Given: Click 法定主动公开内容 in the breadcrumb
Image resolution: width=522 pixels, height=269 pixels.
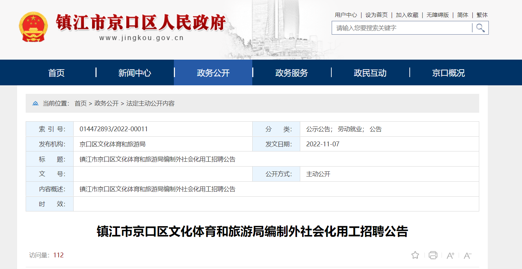Looking at the screenshot, I should pyautogui.click(x=150, y=103).
